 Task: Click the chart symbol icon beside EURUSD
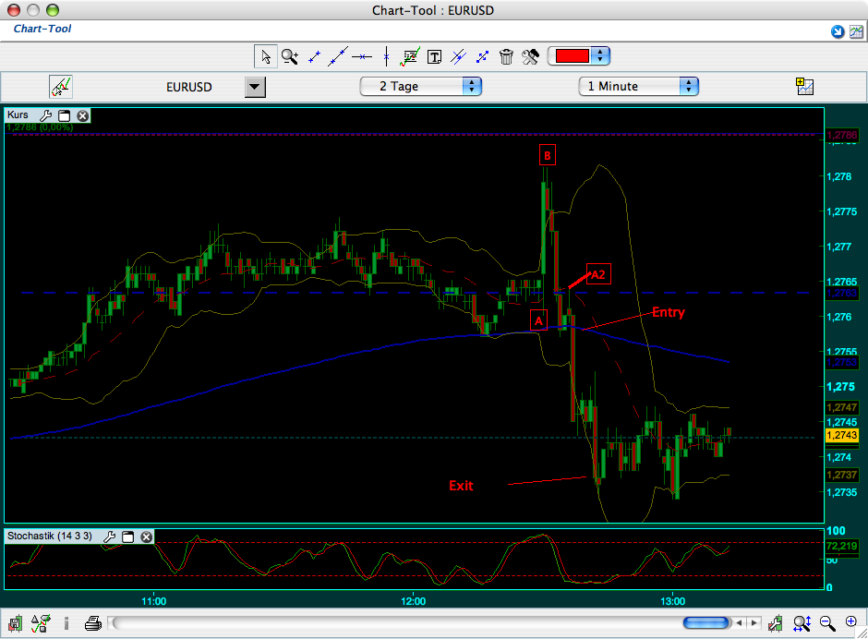(x=61, y=87)
